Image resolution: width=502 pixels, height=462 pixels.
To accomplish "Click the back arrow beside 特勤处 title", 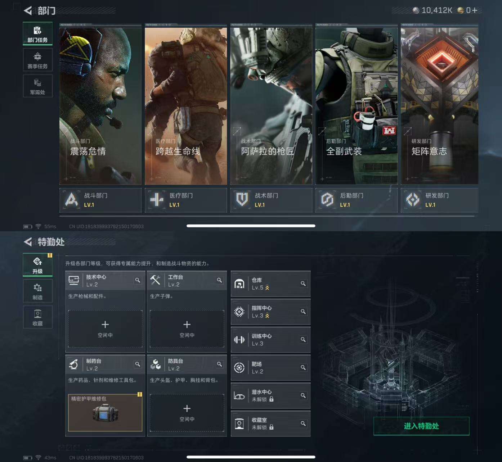I will coord(28,242).
